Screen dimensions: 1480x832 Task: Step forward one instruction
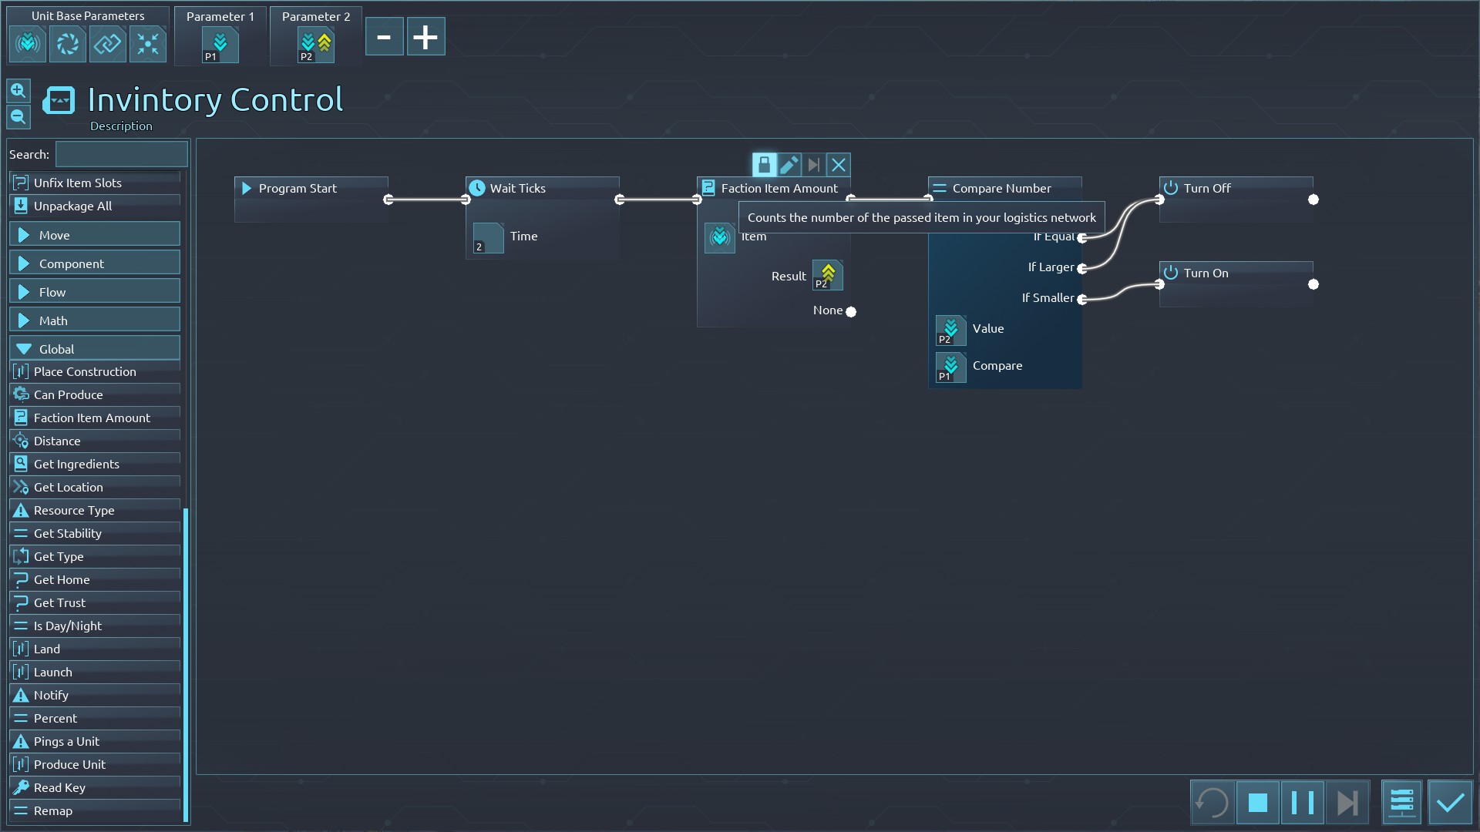1347,803
